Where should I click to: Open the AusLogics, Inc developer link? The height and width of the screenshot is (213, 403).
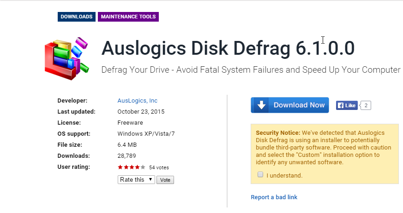click(138, 101)
